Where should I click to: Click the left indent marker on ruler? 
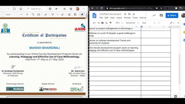tap(142, 27)
